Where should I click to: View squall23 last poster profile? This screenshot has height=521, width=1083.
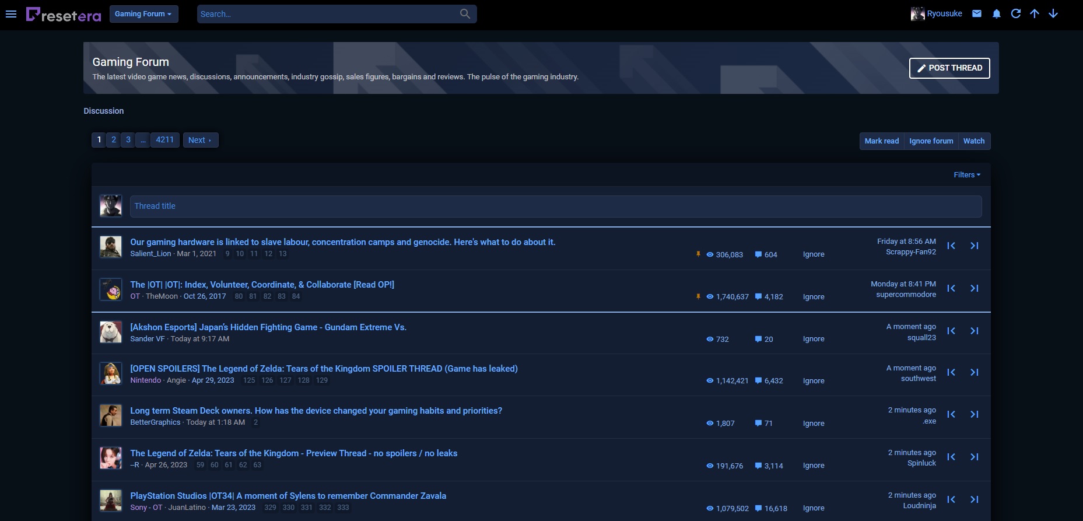921,338
